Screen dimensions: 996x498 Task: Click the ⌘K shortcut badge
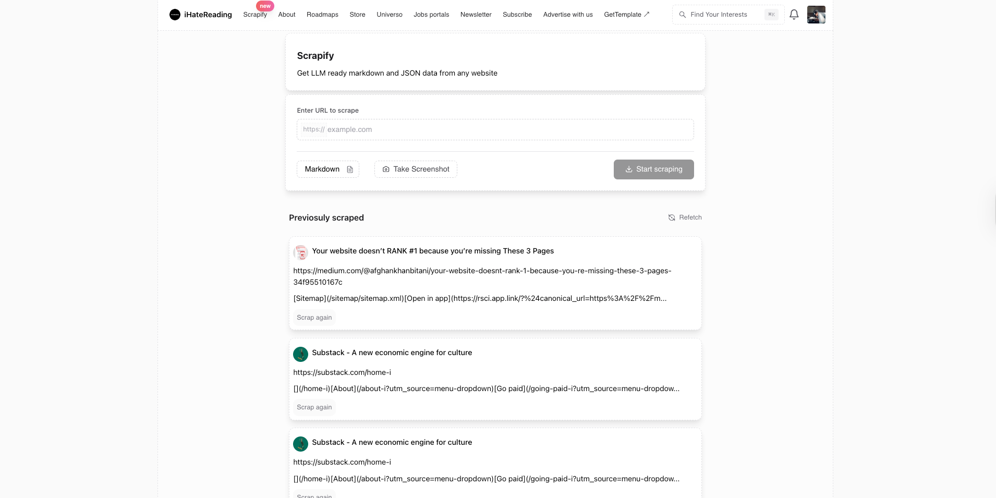[771, 15]
